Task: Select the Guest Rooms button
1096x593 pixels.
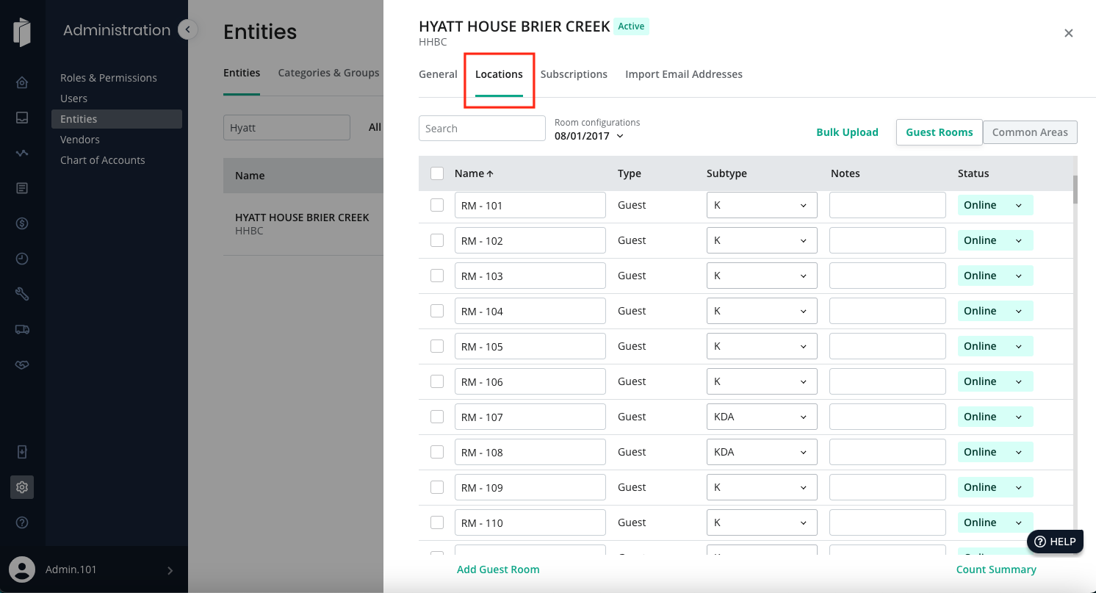Action: [940, 132]
